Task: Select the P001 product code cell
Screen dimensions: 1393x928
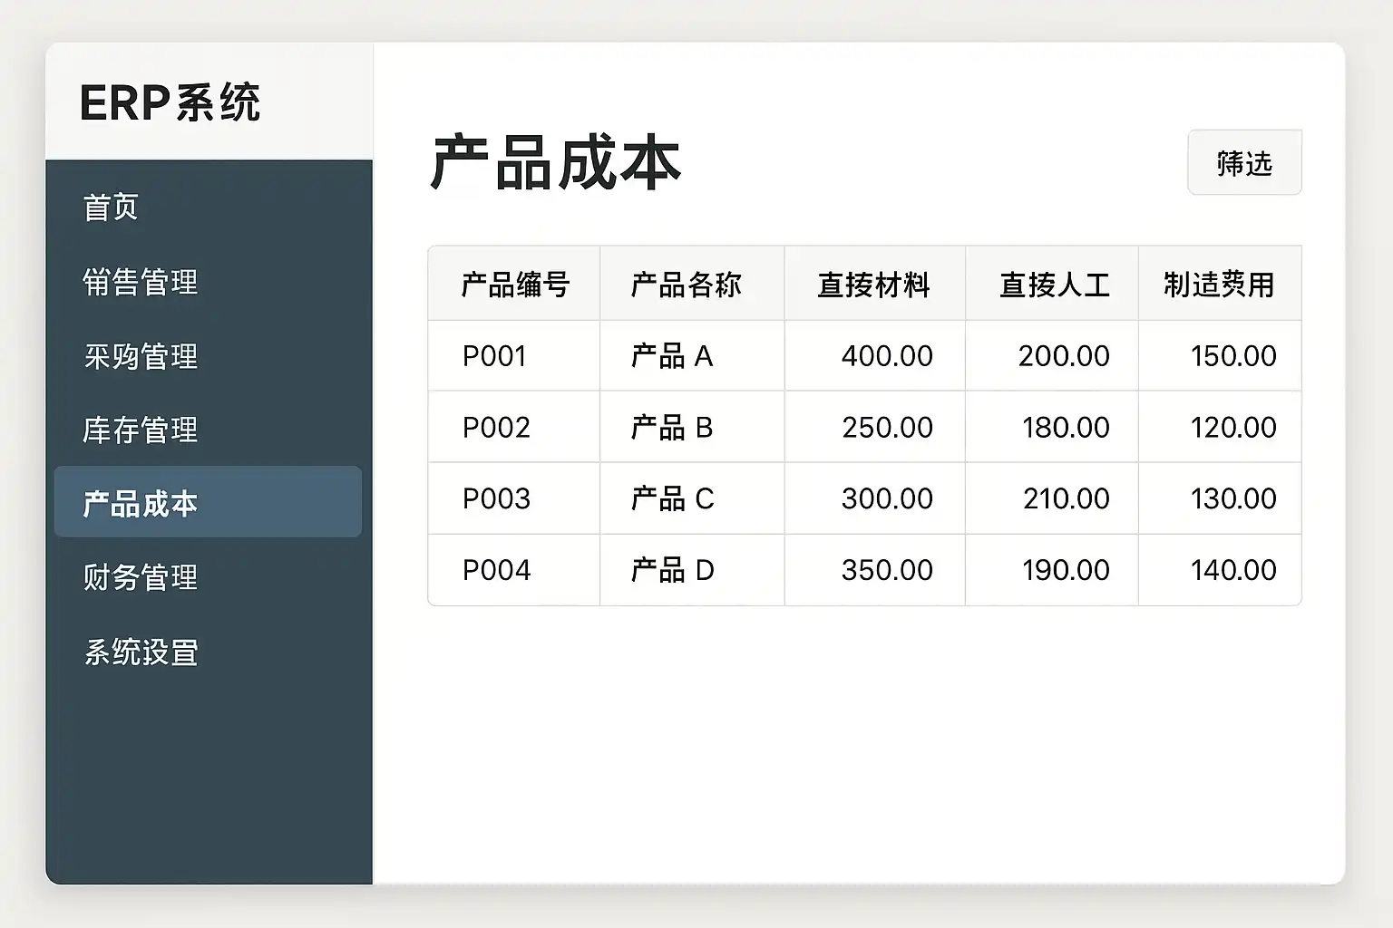Action: 494,356
